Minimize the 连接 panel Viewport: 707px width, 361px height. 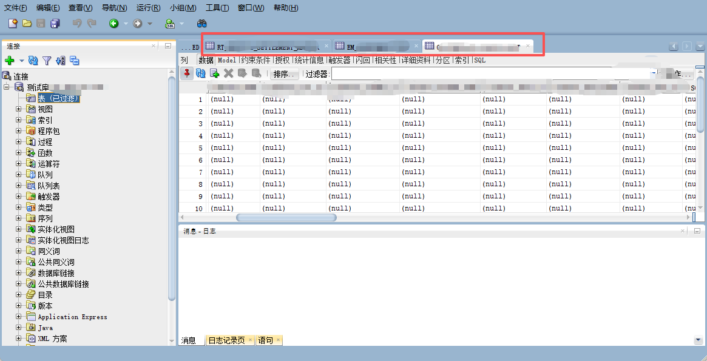(167, 46)
